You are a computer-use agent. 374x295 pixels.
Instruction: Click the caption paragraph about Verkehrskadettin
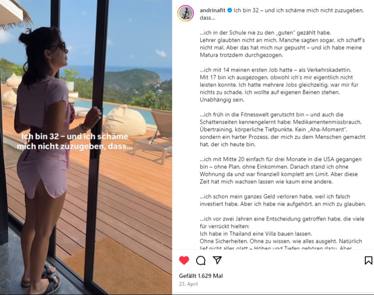click(279, 85)
